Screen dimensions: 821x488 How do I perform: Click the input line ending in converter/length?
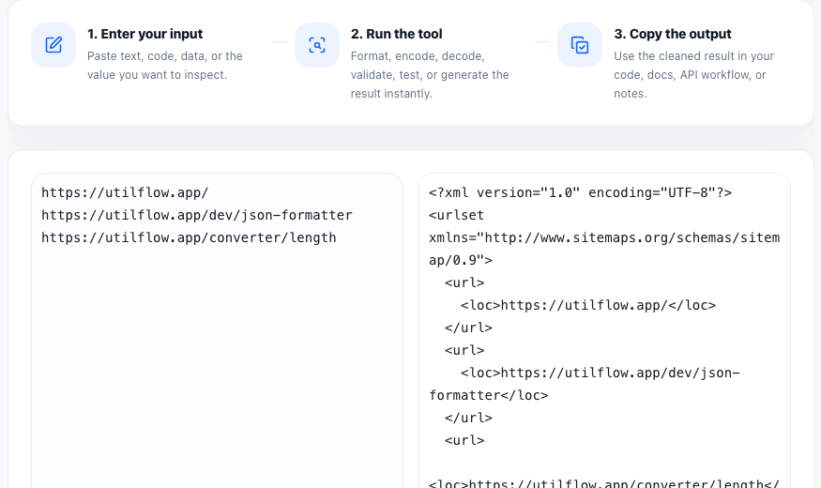pyautogui.click(x=189, y=237)
